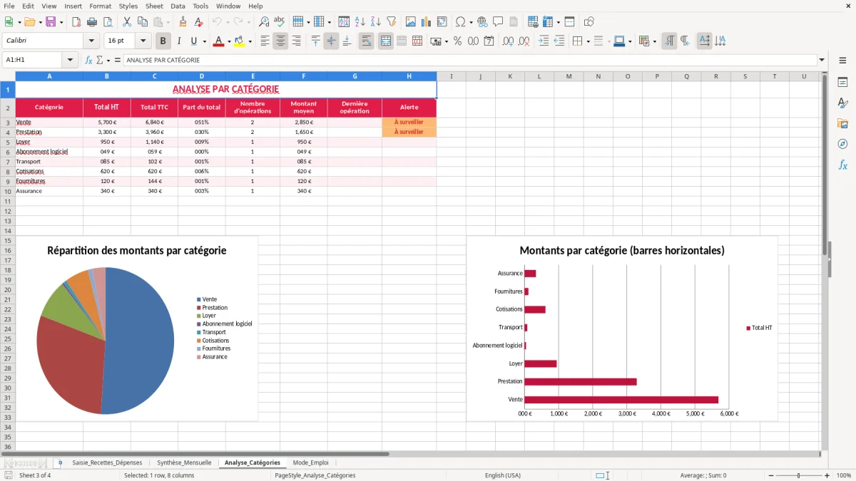Click the Insert Hyperlink icon
The height and width of the screenshot is (481, 856).
tap(482, 22)
